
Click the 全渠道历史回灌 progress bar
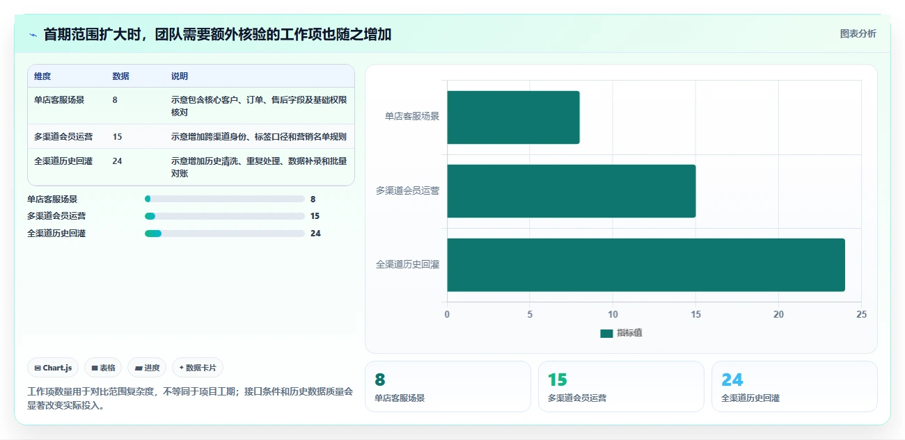(225, 234)
